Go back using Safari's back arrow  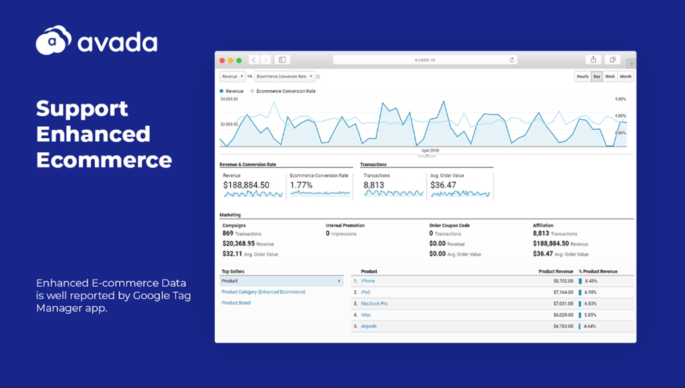254,60
